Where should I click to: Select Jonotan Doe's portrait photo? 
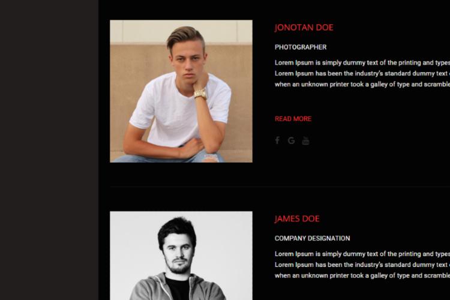click(181, 91)
